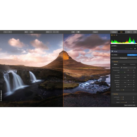Open the panel layout icon menu

(x=27, y=32)
